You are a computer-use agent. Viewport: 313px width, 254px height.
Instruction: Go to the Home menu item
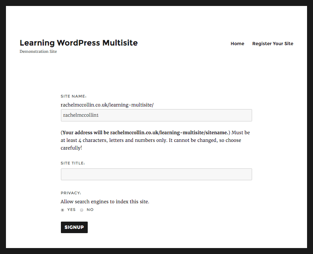[237, 43]
